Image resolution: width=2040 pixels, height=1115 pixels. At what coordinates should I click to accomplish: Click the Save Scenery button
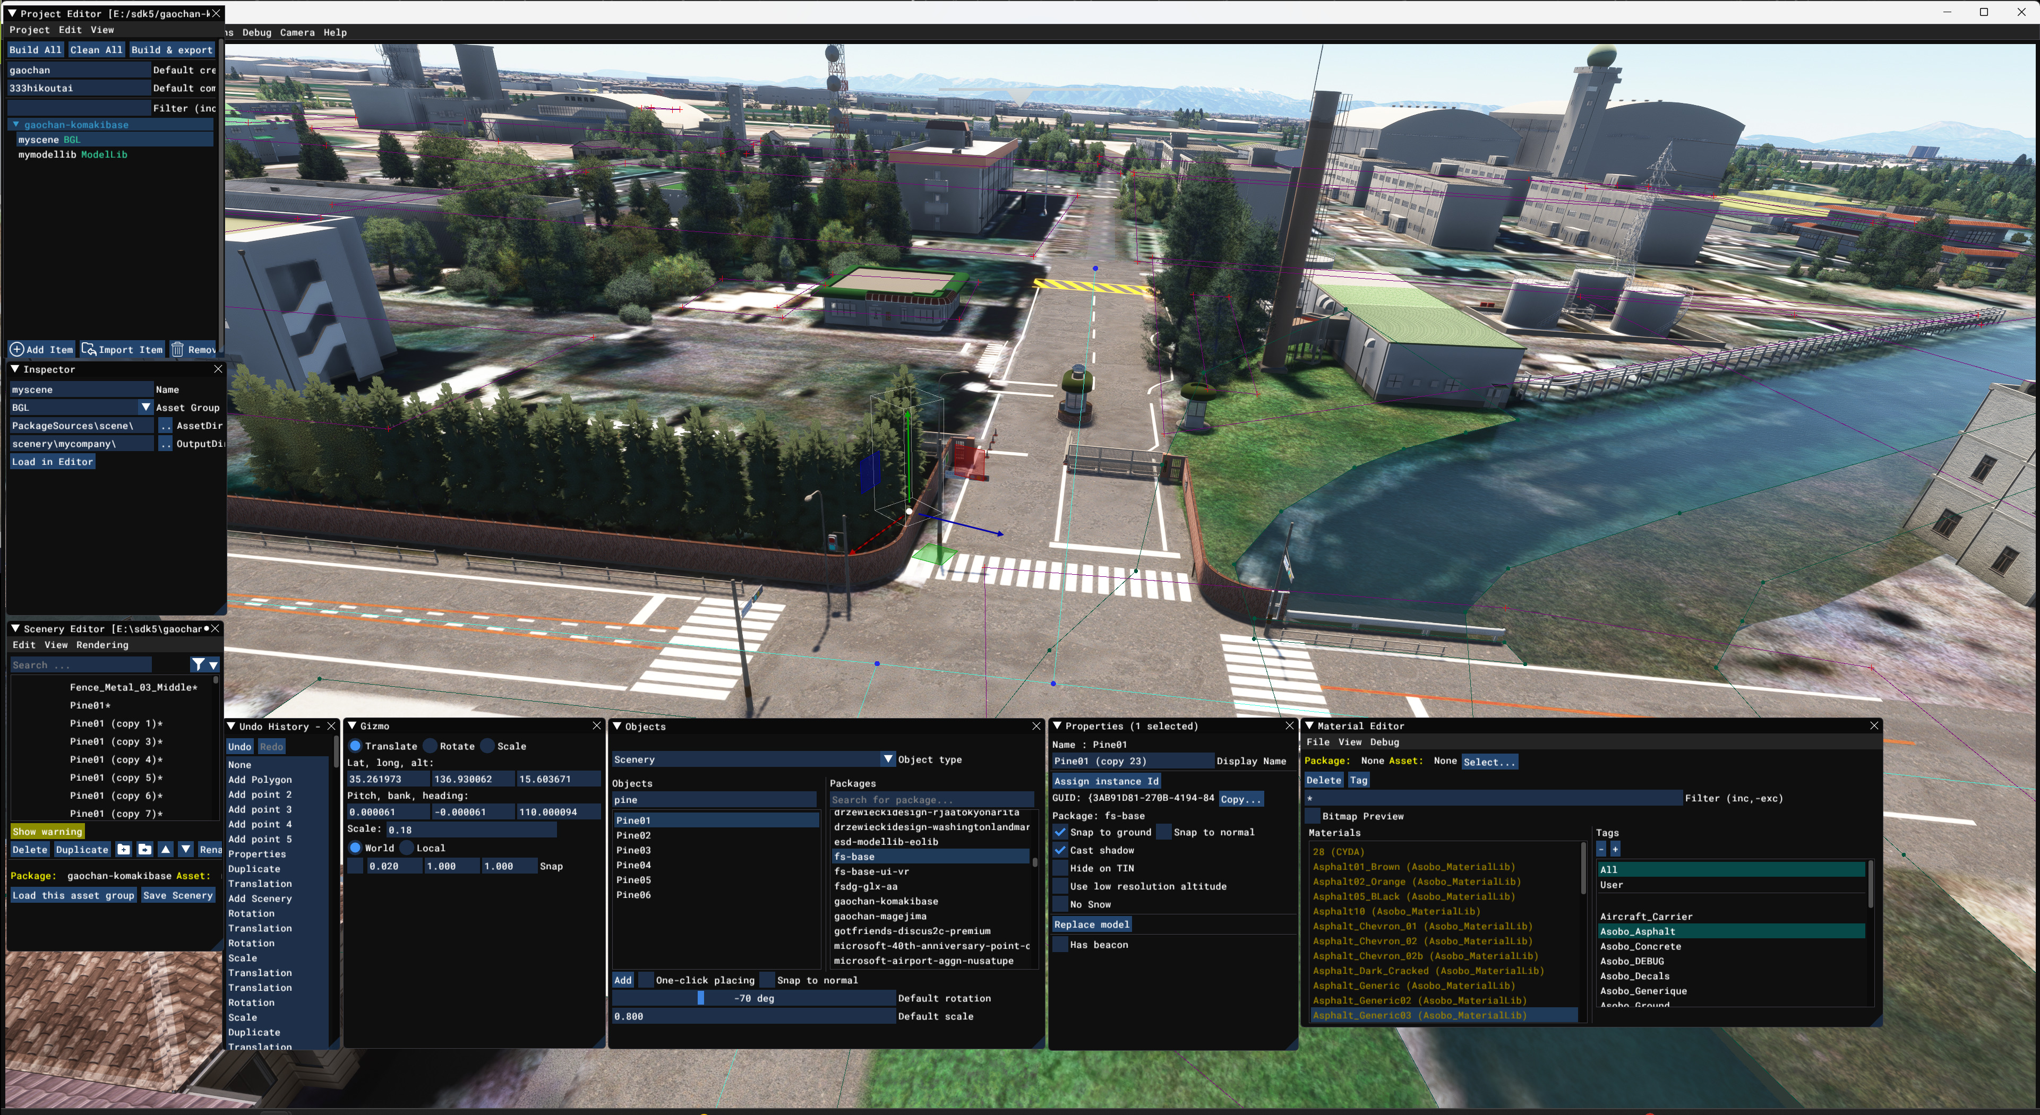[177, 895]
